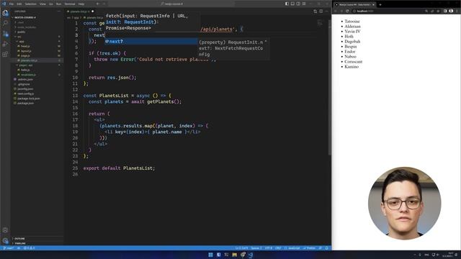Open the Manage gear in activity bar

[5, 241]
